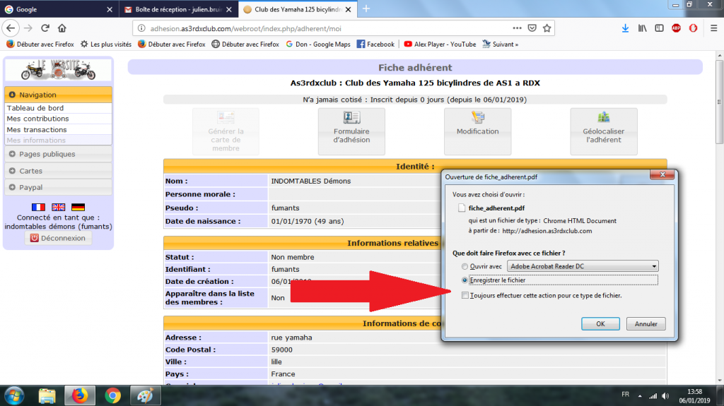Check 'Toujours effectuer cette action' checkbox
This screenshot has height=406, width=724.
coord(465,295)
